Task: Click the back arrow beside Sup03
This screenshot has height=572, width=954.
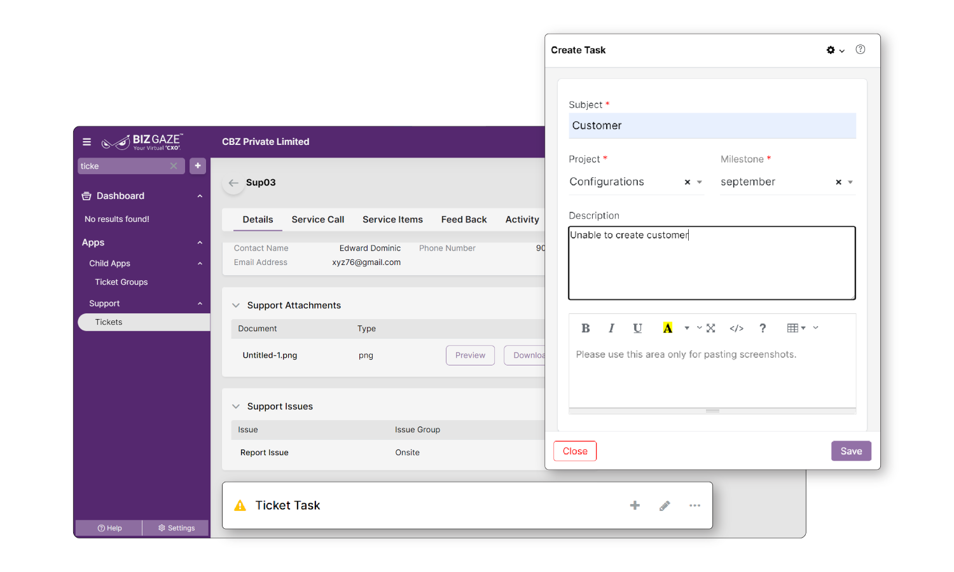Action: pyautogui.click(x=233, y=183)
